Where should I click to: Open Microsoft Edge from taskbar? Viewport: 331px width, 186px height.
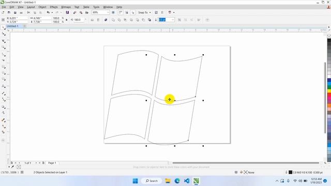pyautogui.click(x=177, y=181)
